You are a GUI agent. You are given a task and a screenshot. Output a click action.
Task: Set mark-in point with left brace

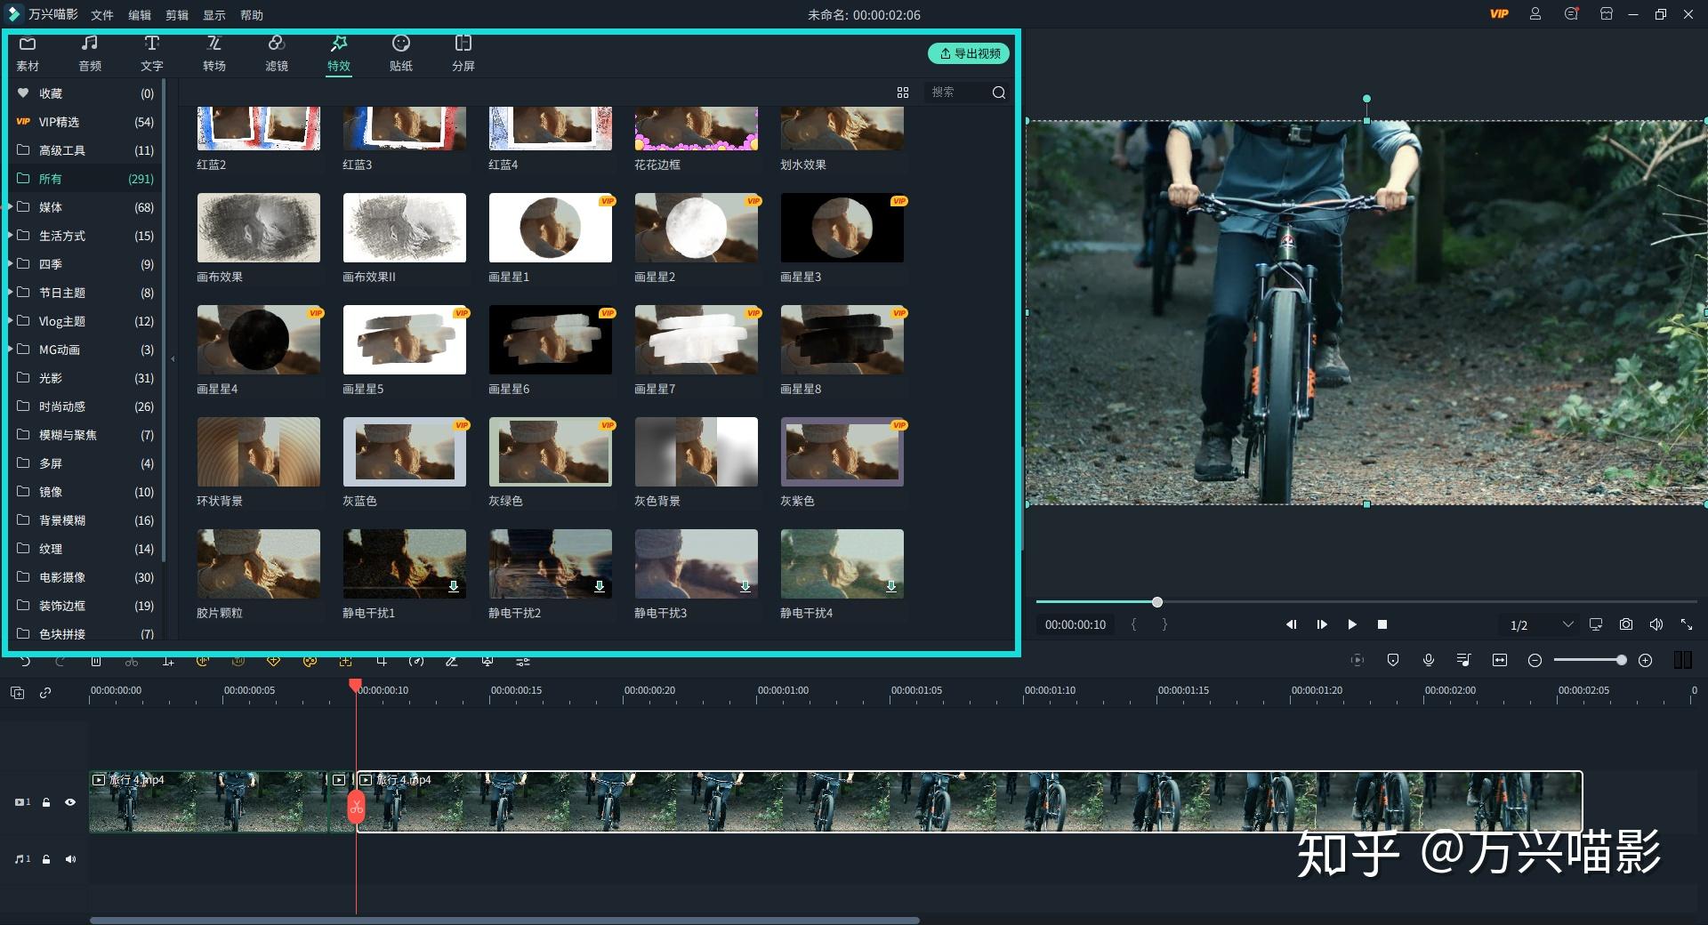pos(1133,624)
